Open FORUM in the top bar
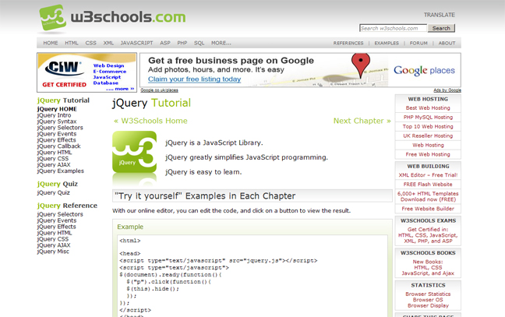This screenshot has height=317, width=505. (x=418, y=43)
